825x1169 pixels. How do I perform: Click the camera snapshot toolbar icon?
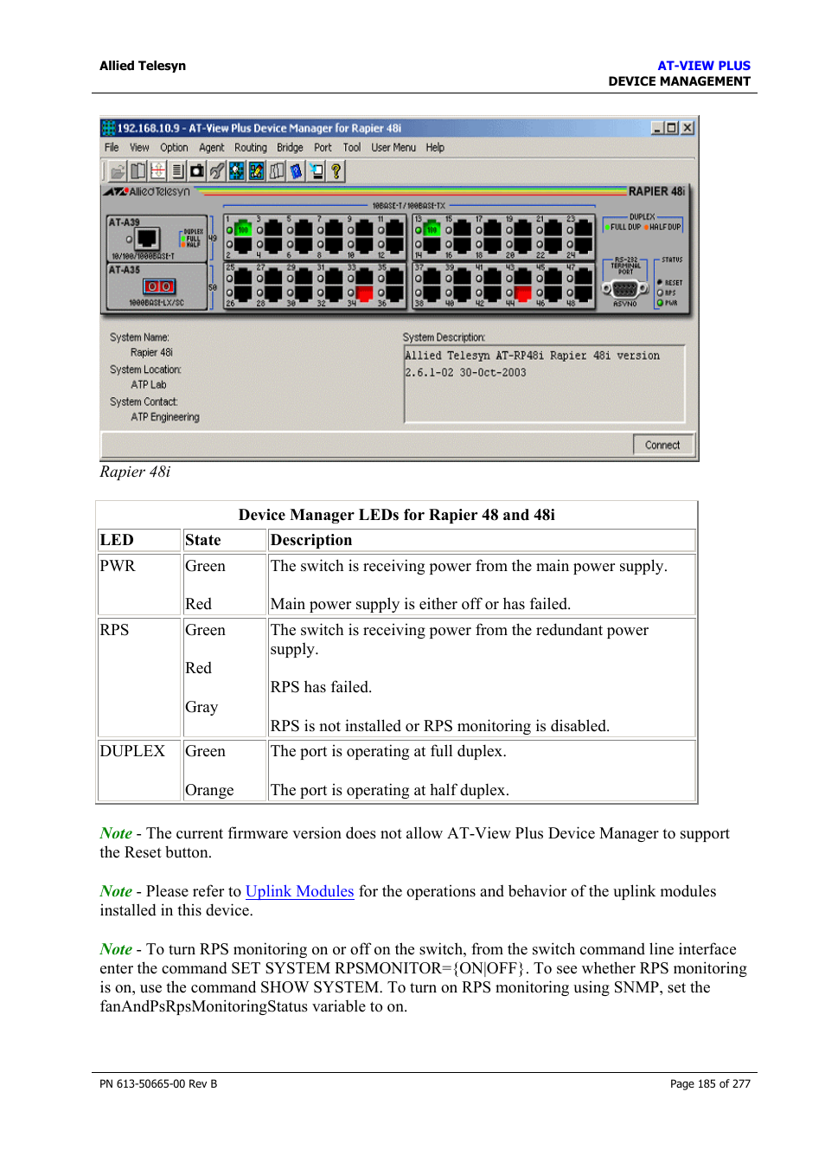[197, 171]
